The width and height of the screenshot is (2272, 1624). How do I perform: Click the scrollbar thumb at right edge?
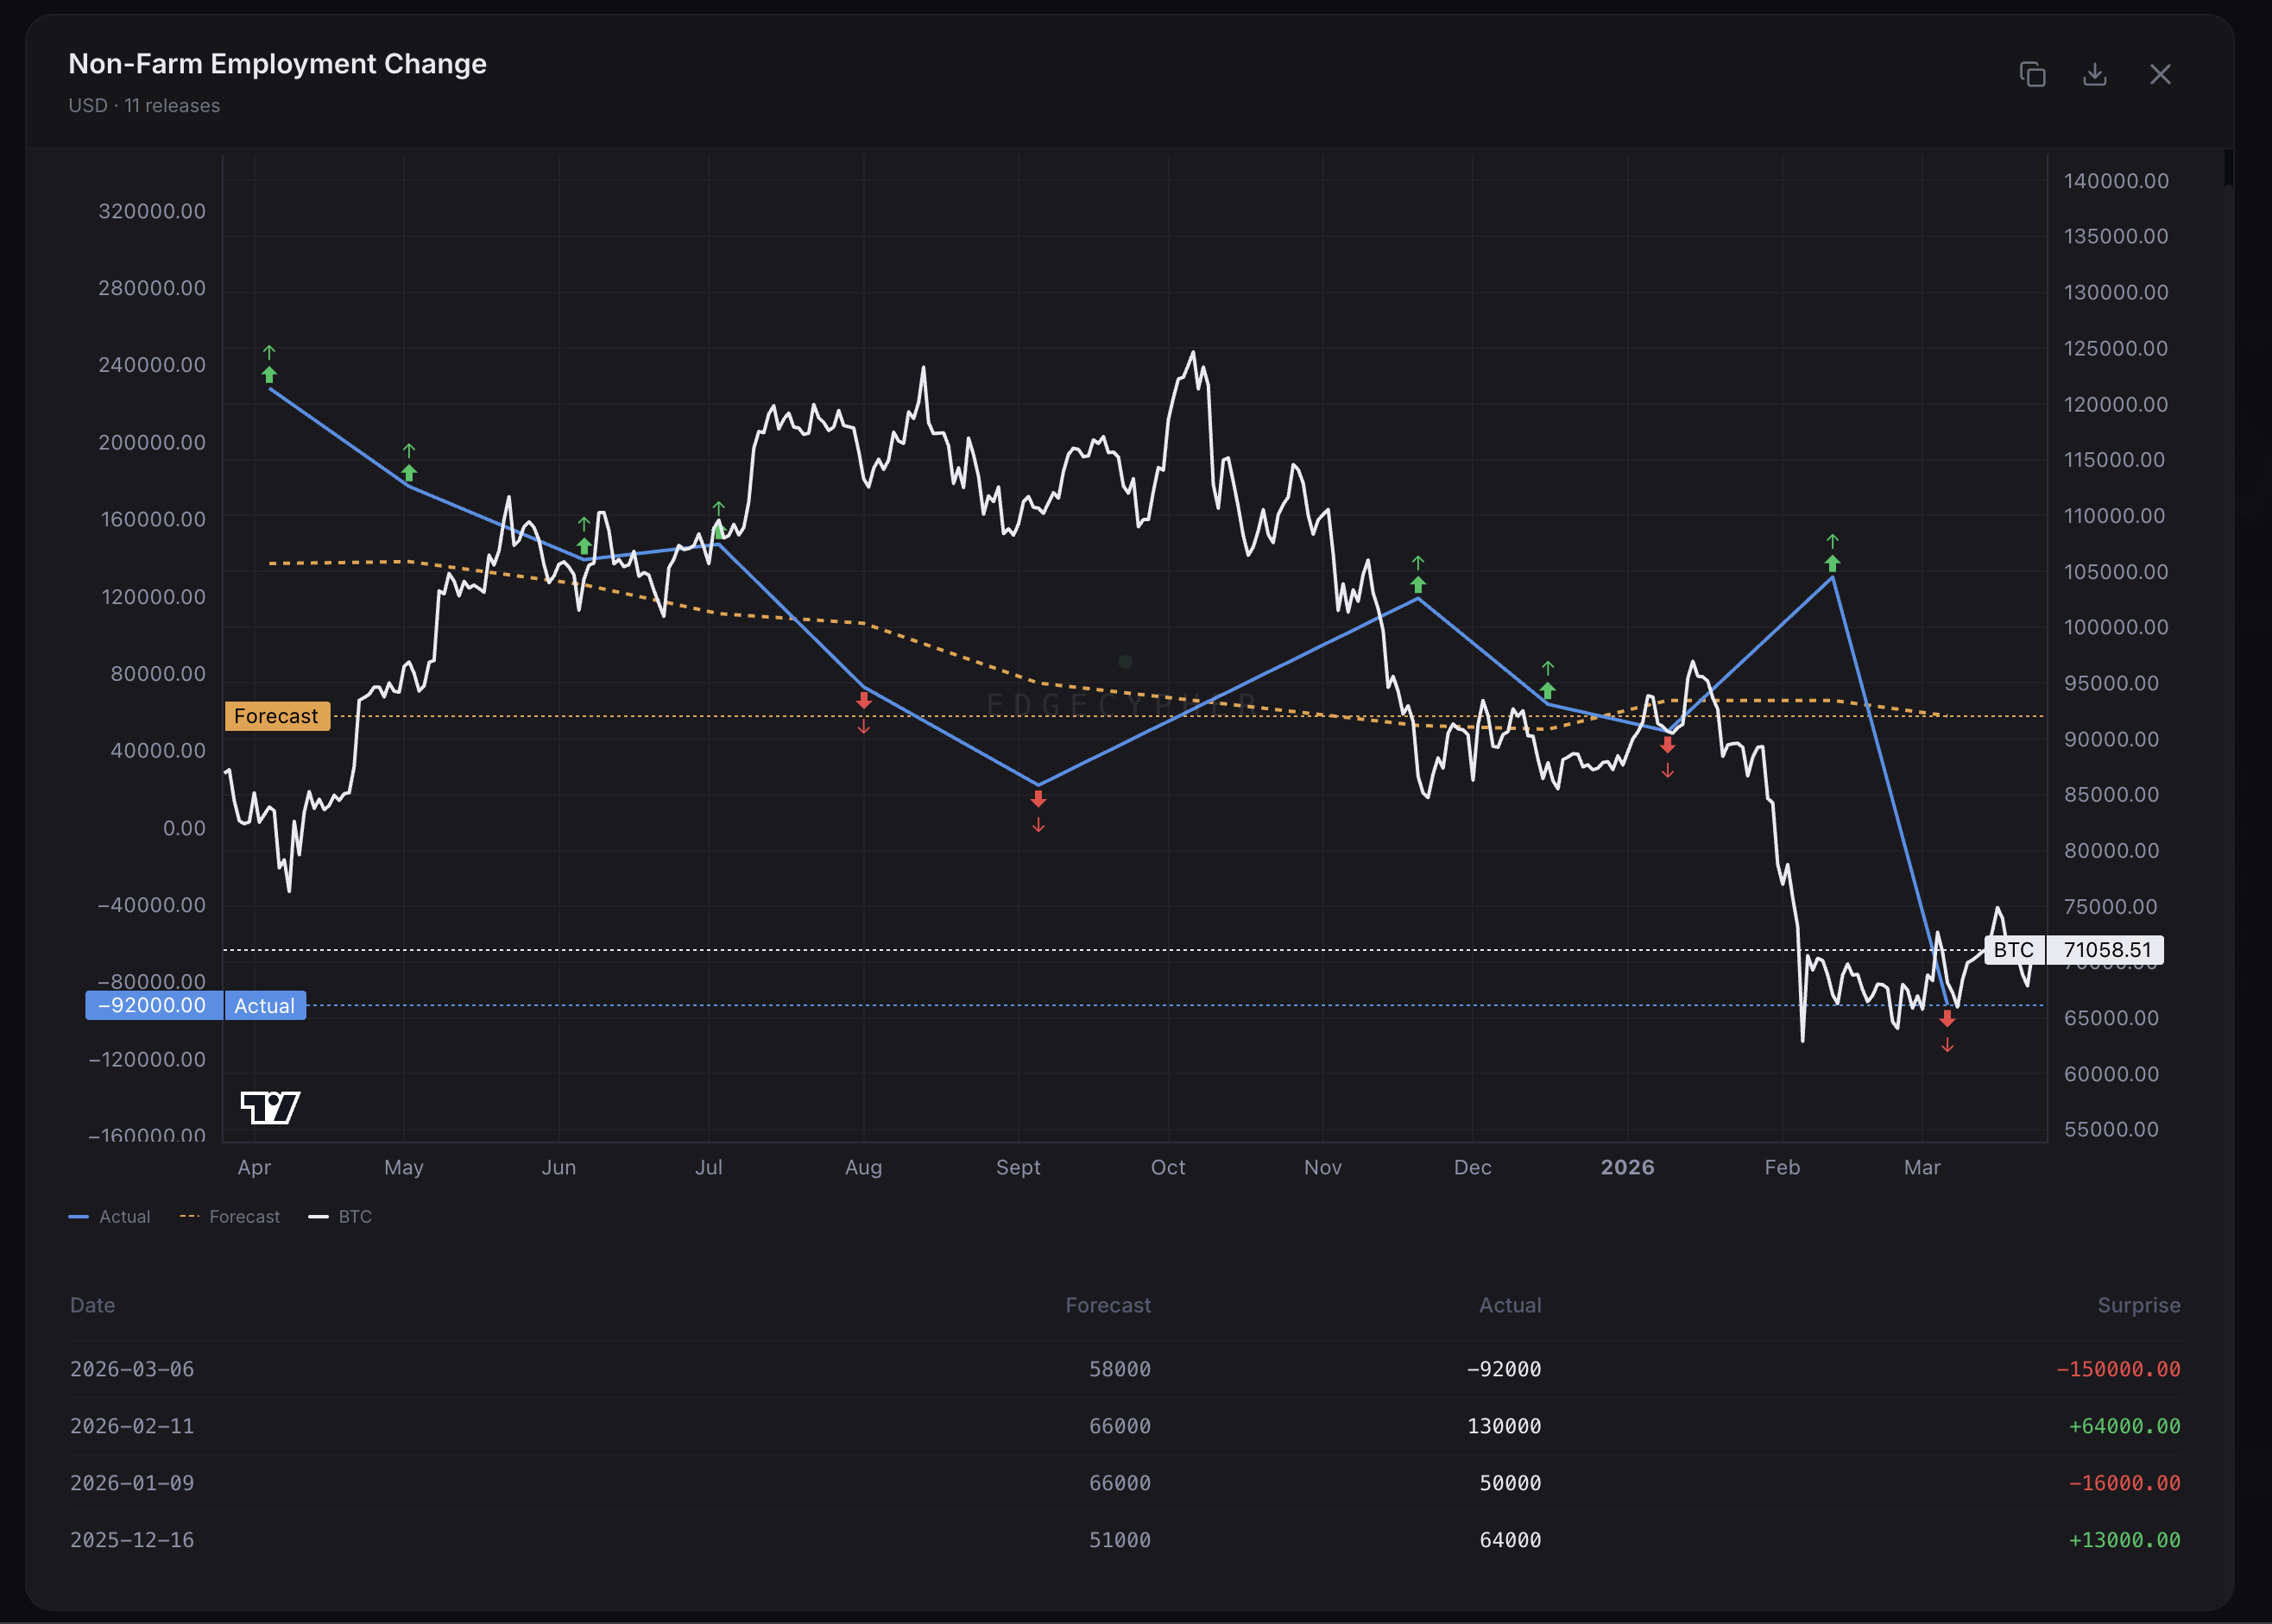point(2228,168)
